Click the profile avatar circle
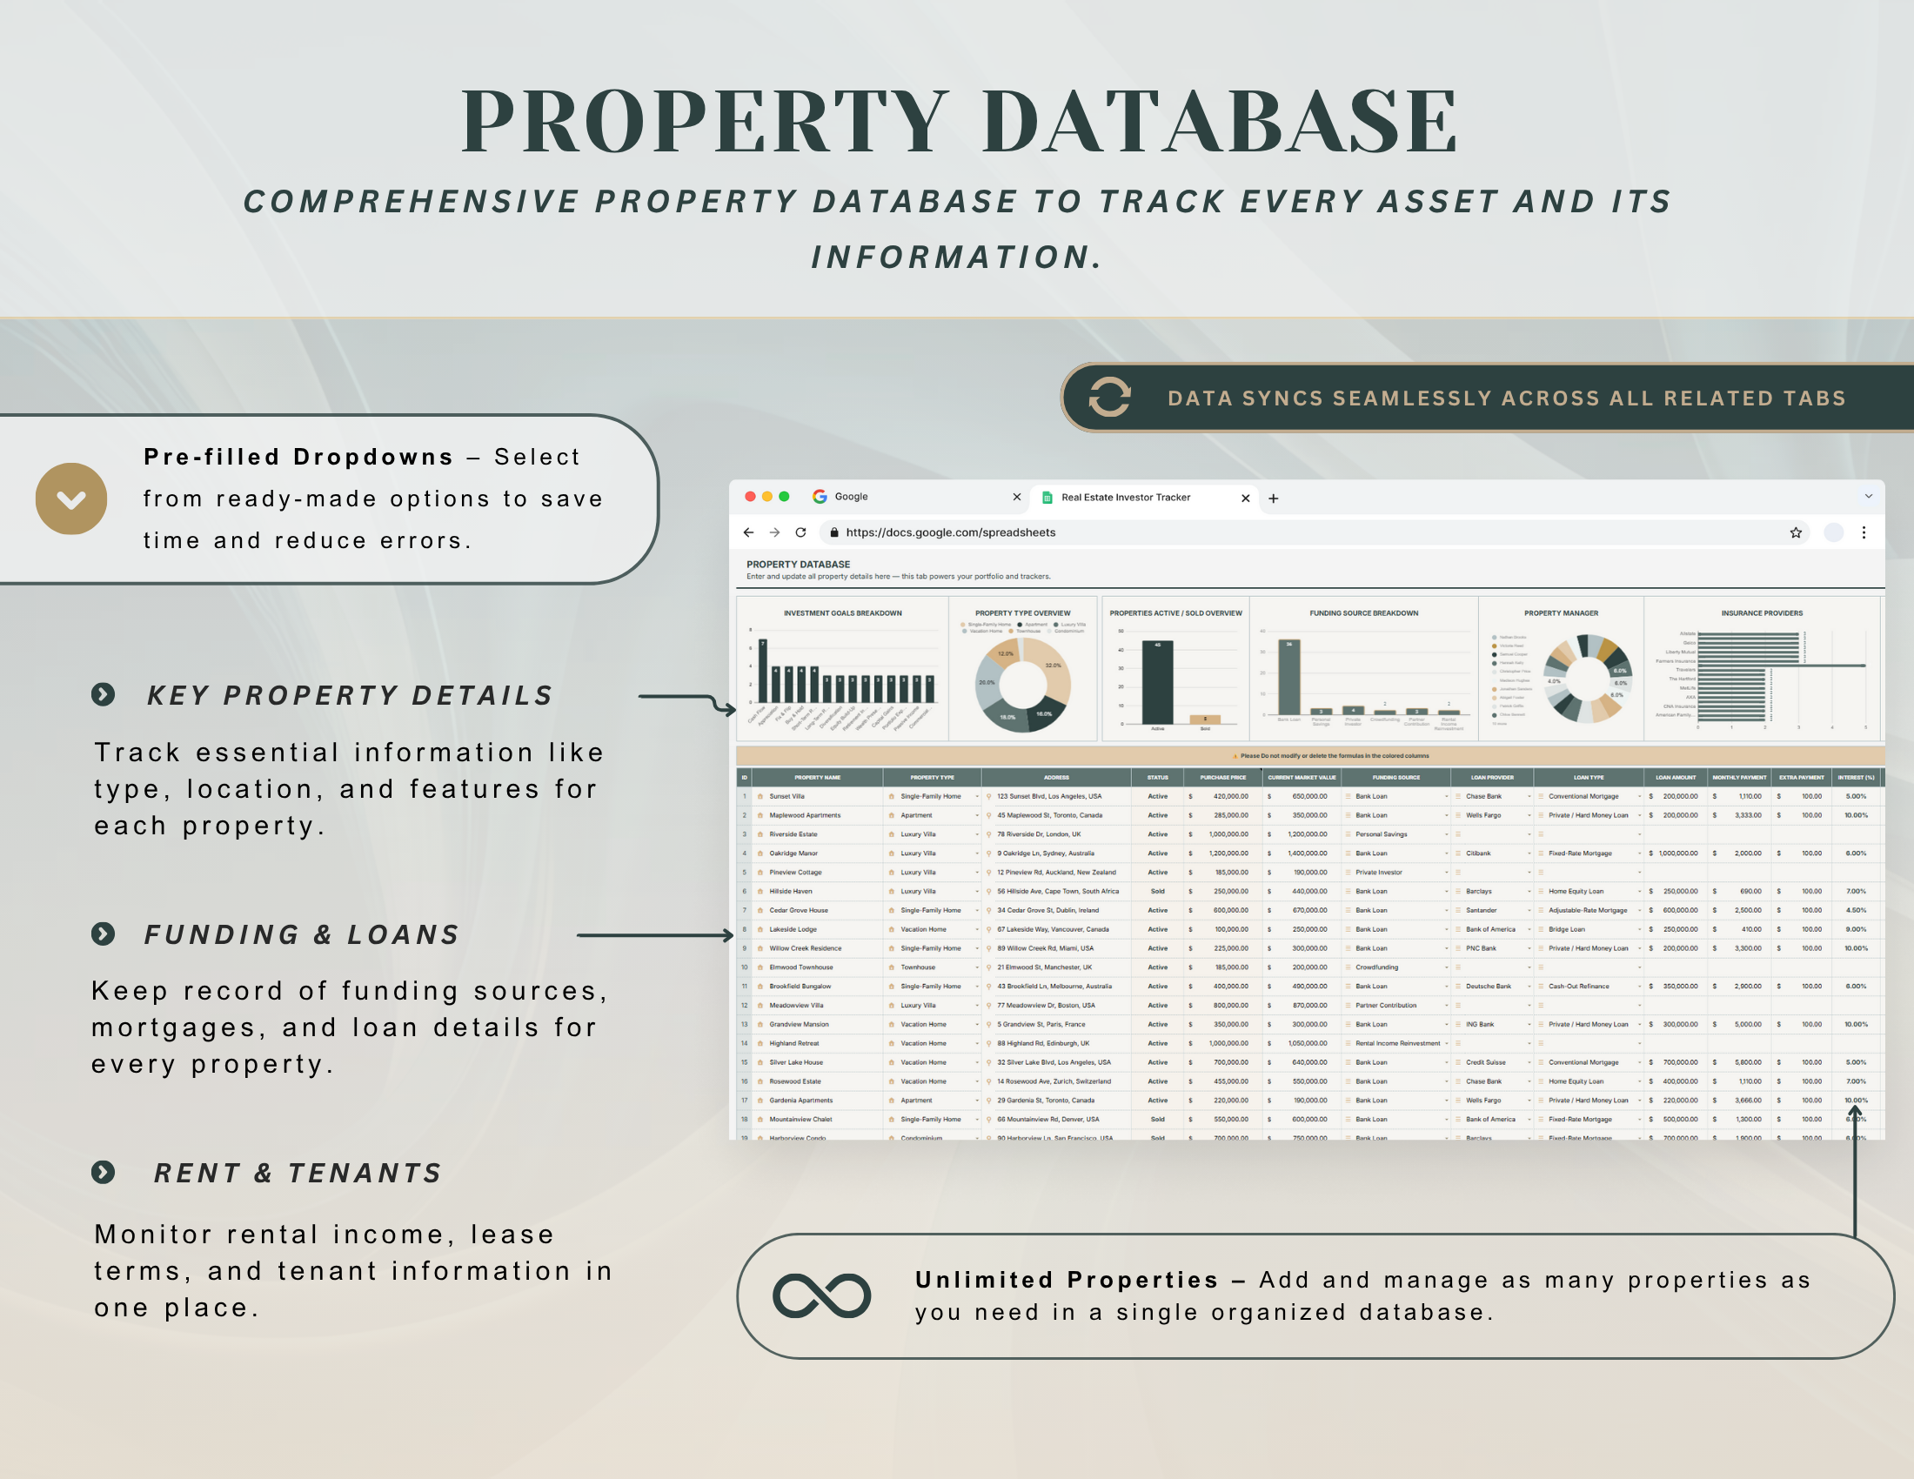1914x1479 pixels. tap(1833, 532)
